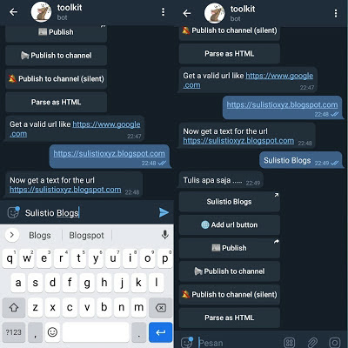Focus the Pesan message input field
348x348 pixels.
(238, 343)
